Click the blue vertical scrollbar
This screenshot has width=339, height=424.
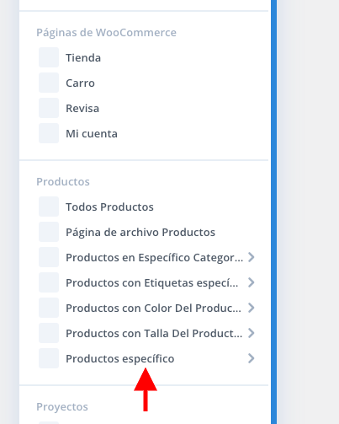(274, 212)
